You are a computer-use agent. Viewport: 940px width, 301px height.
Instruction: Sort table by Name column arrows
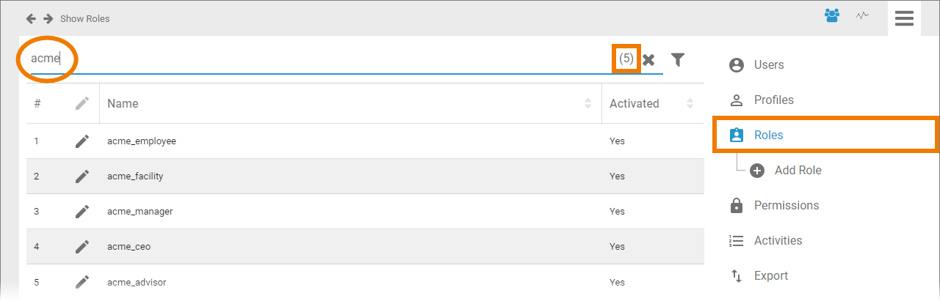point(587,104)
